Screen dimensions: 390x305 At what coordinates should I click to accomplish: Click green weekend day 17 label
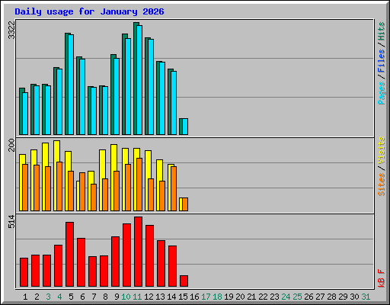click(206, 297)
